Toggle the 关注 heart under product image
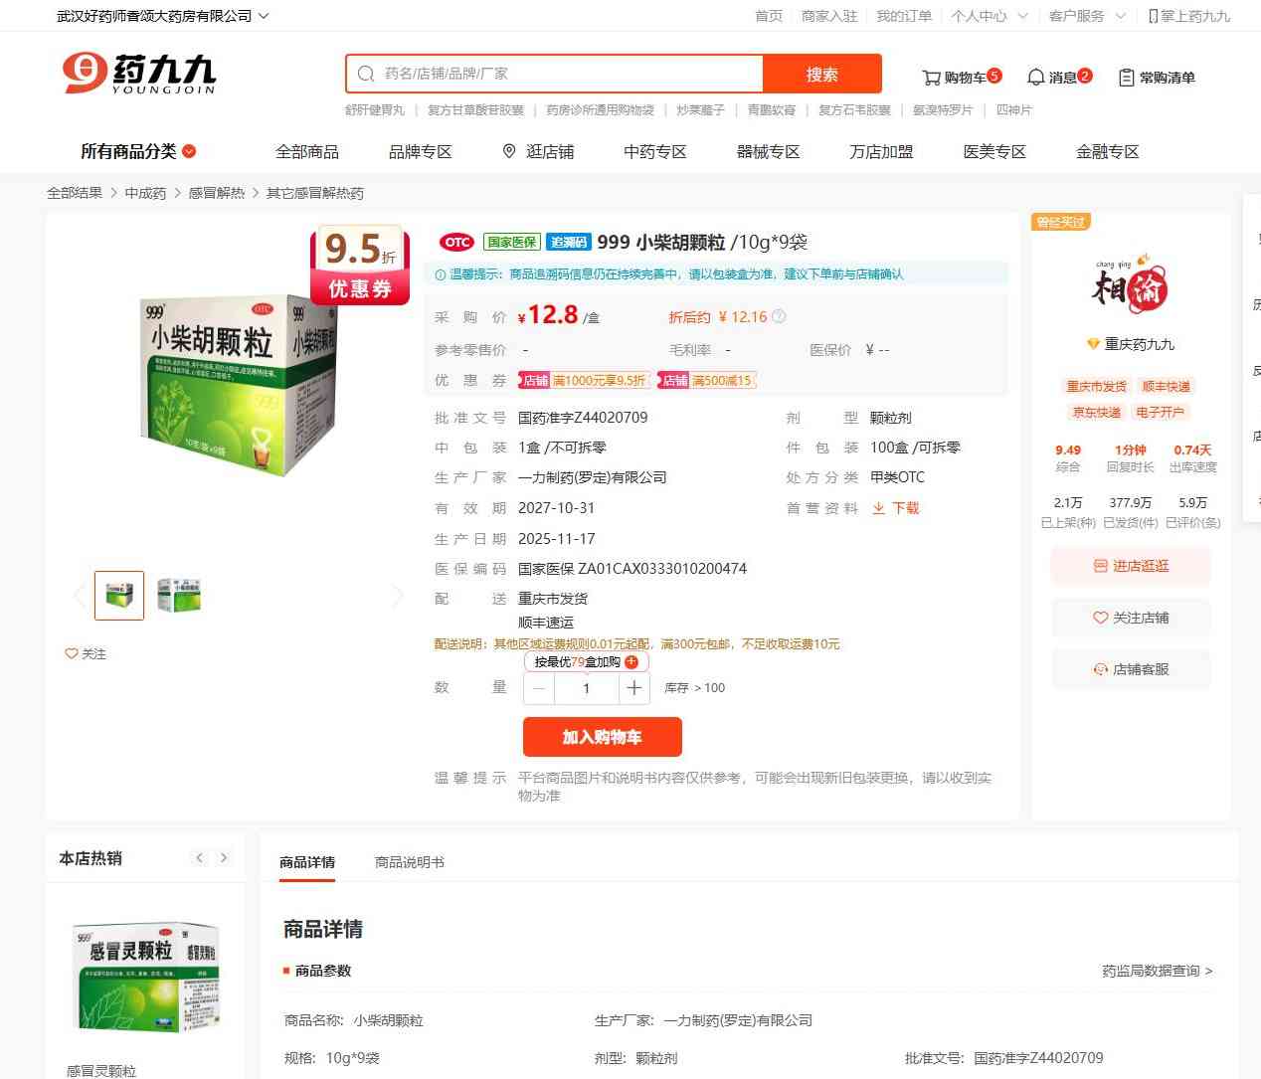Image resolution: width=1261 pixels, height=1079 pixels. tap(86, 653)
